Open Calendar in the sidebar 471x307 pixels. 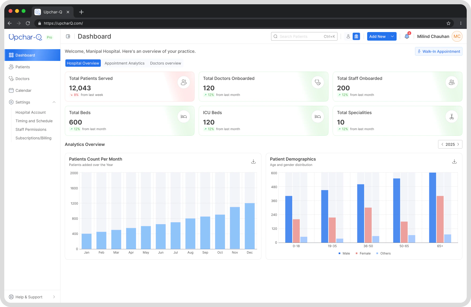tap(32, 90)
